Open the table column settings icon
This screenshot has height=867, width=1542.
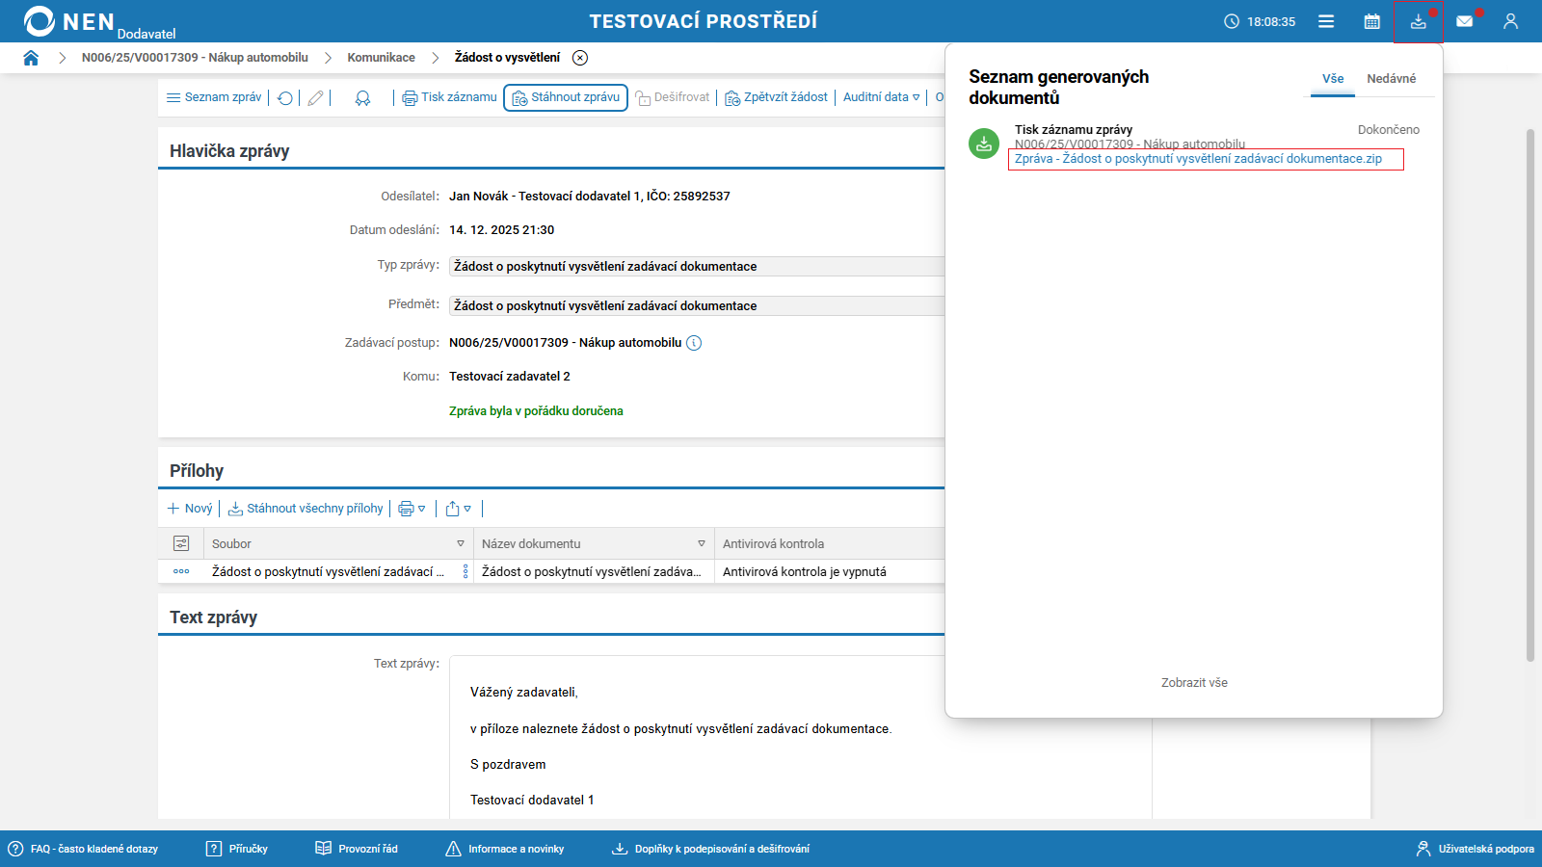coord(181,543)
